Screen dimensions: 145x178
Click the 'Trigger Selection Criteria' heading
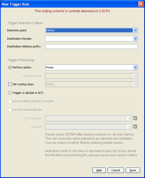[x=25, y=23]
